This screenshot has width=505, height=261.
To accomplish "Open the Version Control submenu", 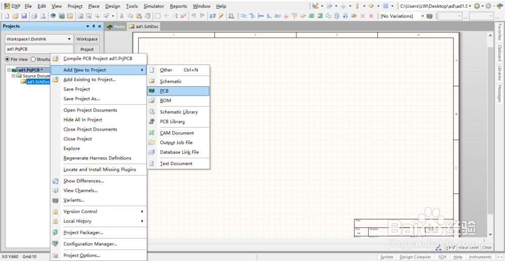I will point(99,212).
